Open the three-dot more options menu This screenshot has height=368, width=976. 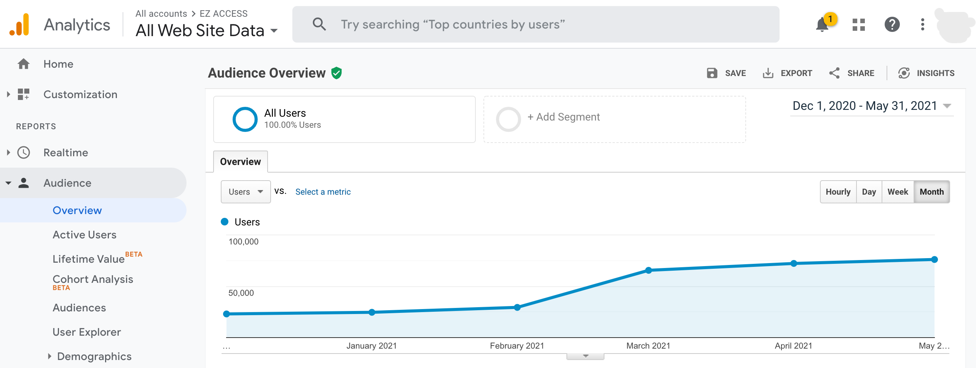pyautogui.click(x=922, y=25)
